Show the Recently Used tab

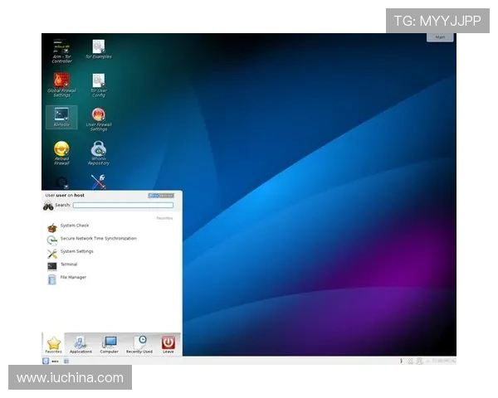coord(139,344)
